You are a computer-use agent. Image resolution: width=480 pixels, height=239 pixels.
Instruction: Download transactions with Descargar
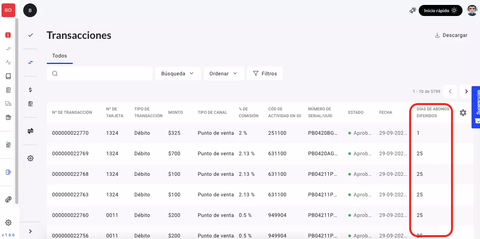click(x=451, y=35)
